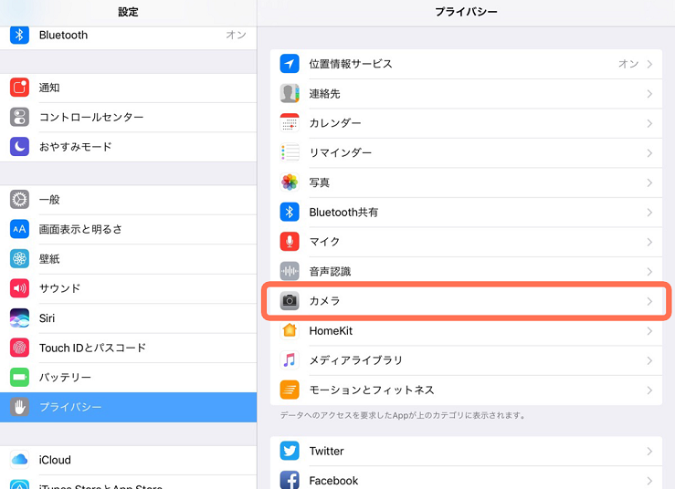The height and width of the screenshot is (489, 675).
Task: Select 壁紙 in the settings sidebar
Action: tap(128, 259)
